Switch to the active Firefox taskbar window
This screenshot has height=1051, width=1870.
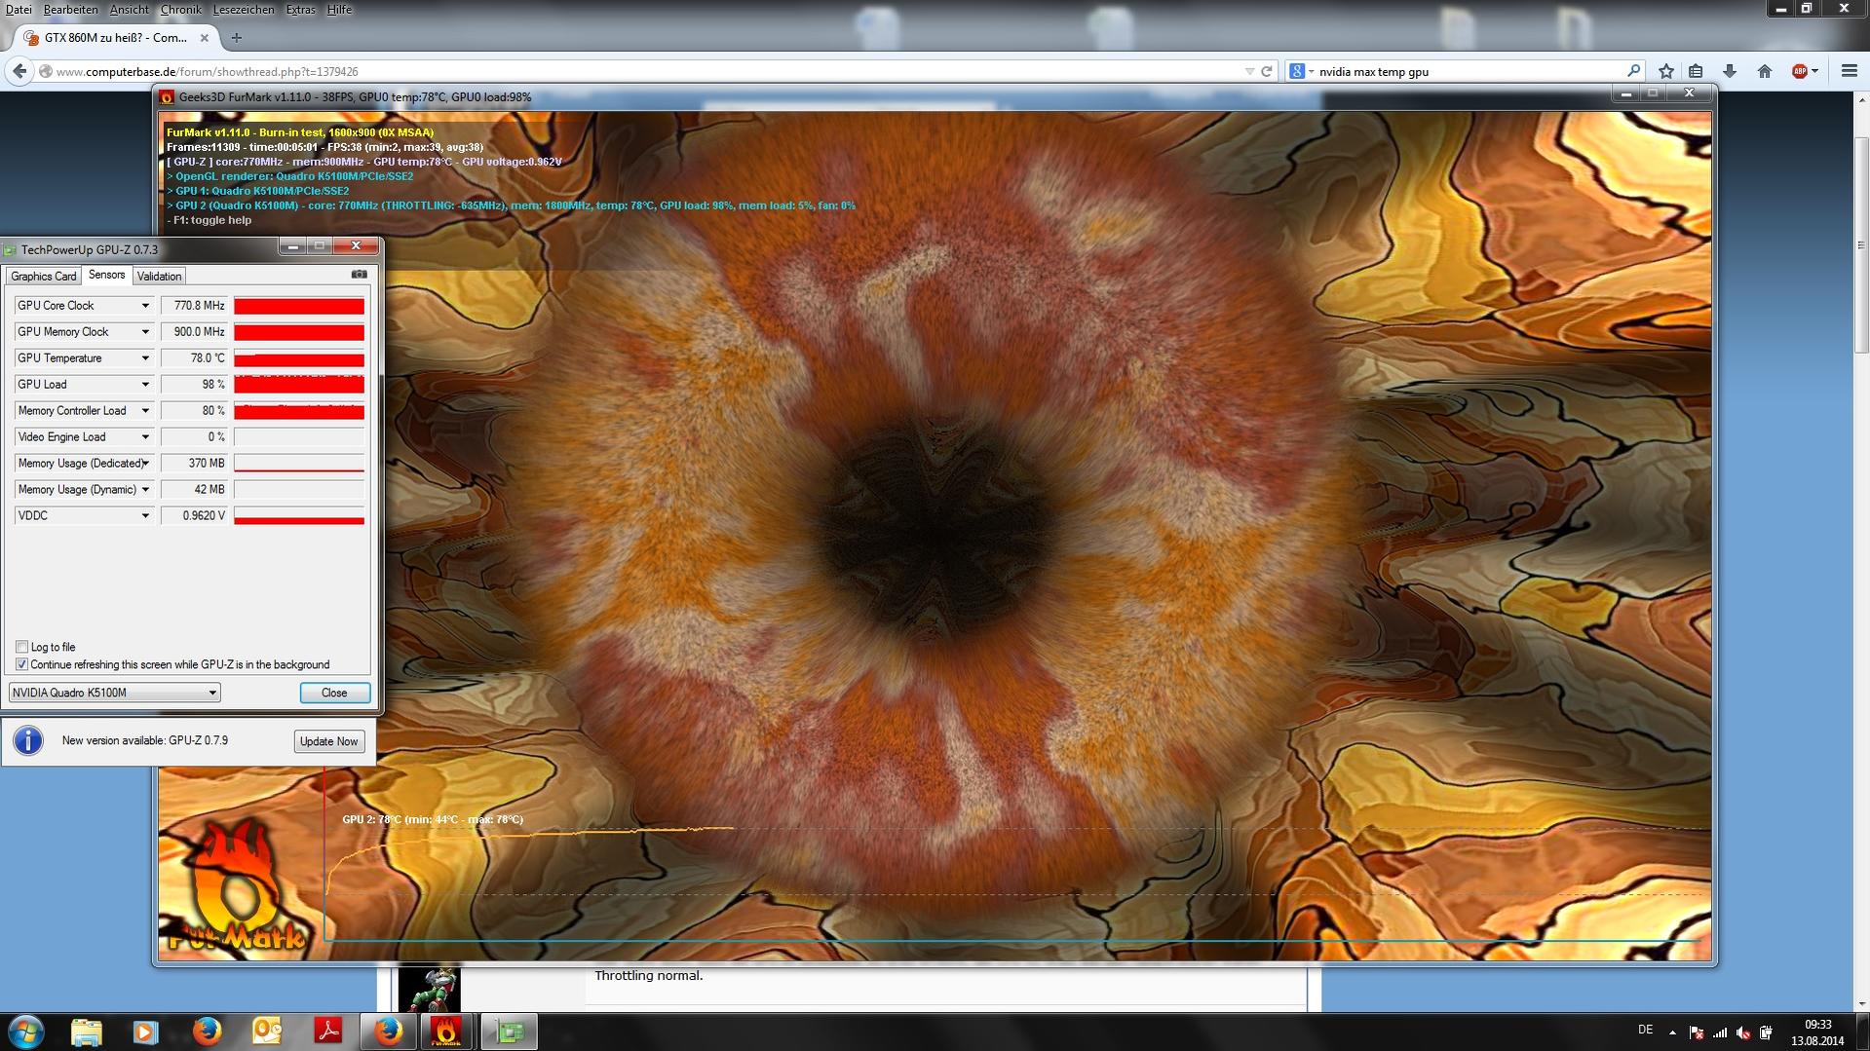click(388, 1032)
